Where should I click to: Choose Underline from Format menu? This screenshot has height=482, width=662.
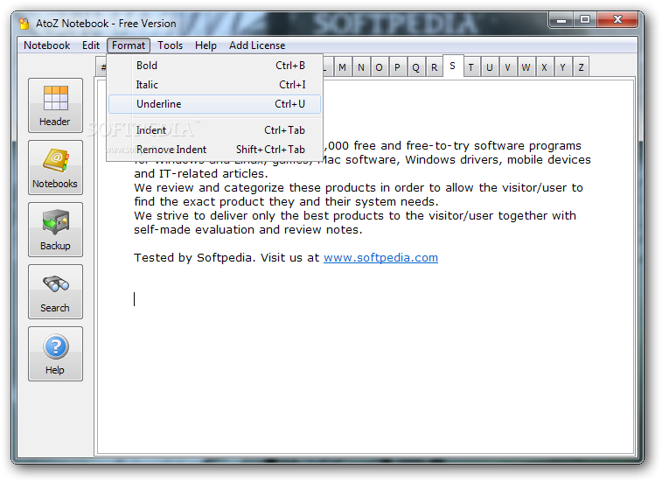point(214,104)
